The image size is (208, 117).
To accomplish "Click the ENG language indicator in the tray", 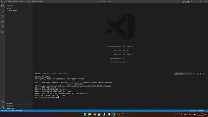I will (185, 114).
